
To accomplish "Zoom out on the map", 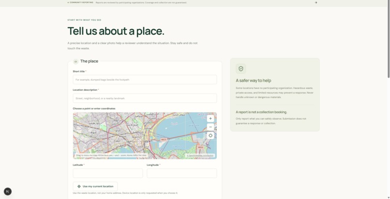I will (x=210, y=127).
